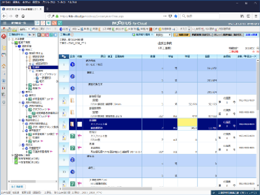Screen dimensions: 260x195
Task: Click the return arrow icon in table header corner
Action: coord(64,57)
